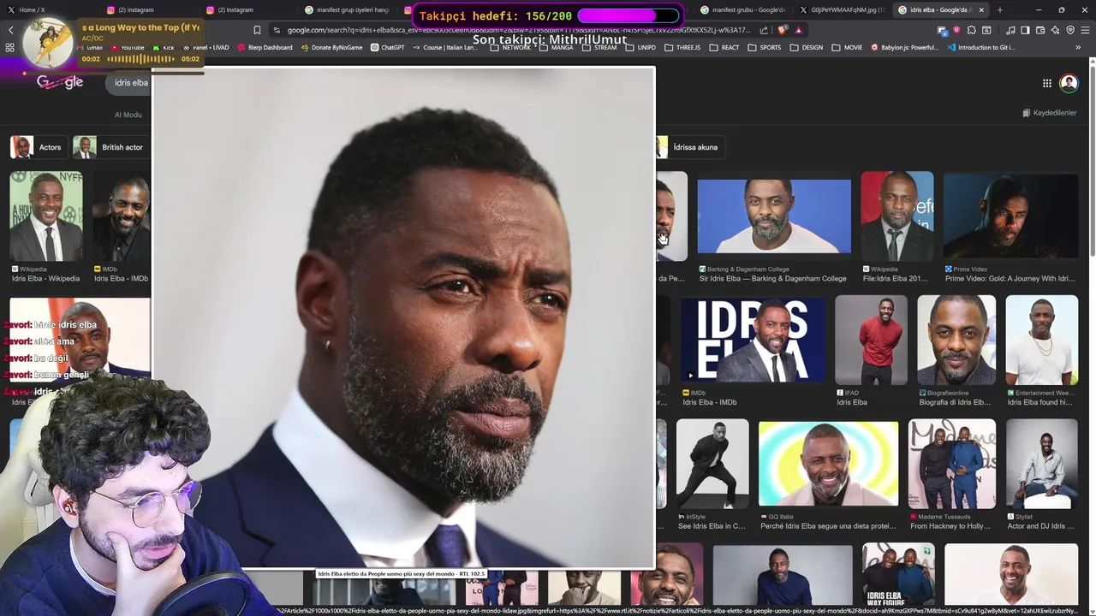Expand the STREAM bookmarks folder
Image resolution: width=1096 pixels, height=616 pixels.
coord(599,47)
